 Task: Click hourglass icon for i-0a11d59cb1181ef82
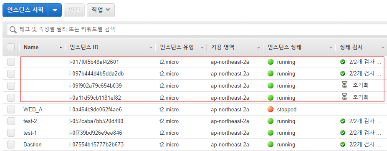click(x=344, y=97)
